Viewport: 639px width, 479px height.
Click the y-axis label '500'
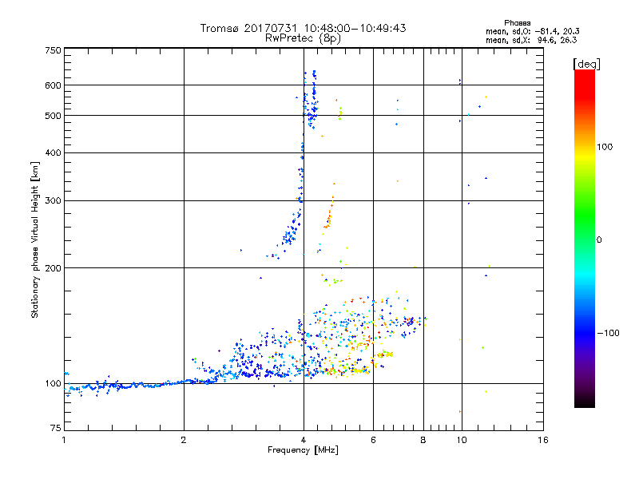53,116
